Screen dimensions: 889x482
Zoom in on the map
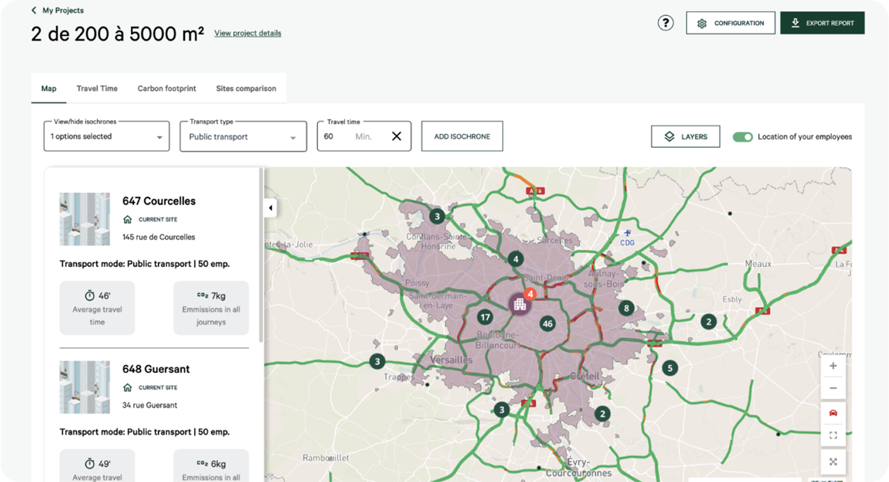[x=833, y=366]
